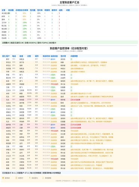Select the 当前状态 column header

point(54,56)
